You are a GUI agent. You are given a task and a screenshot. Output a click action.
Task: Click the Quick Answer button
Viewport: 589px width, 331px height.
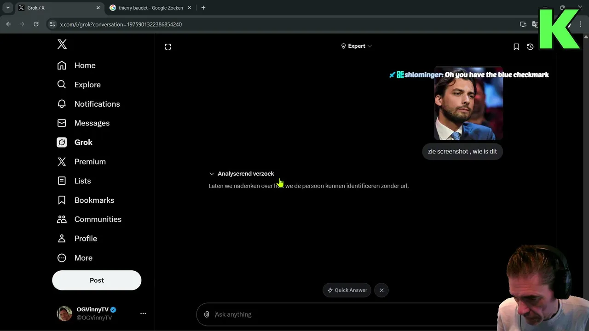(347, 290)
